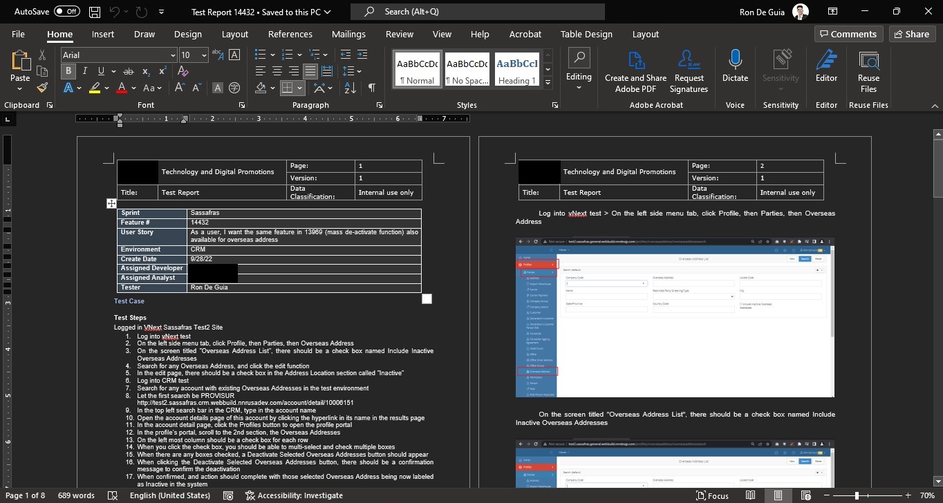Apply Superscript formatting
The width and height of the screenshot is (943, 503).
[163, 71]
